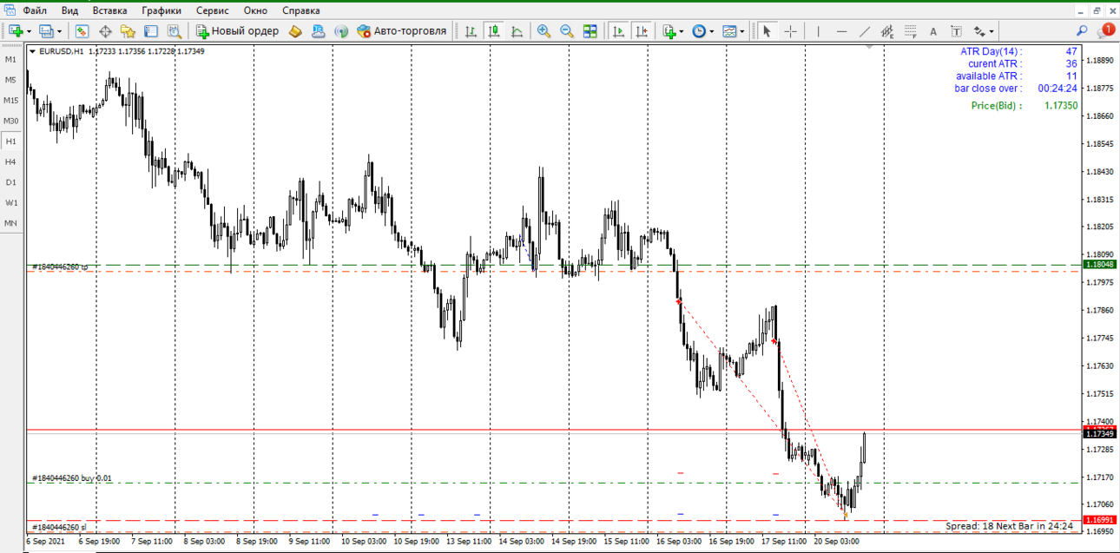
Task: Toggle Candlesticks display mode
Action: click(494, 31)
